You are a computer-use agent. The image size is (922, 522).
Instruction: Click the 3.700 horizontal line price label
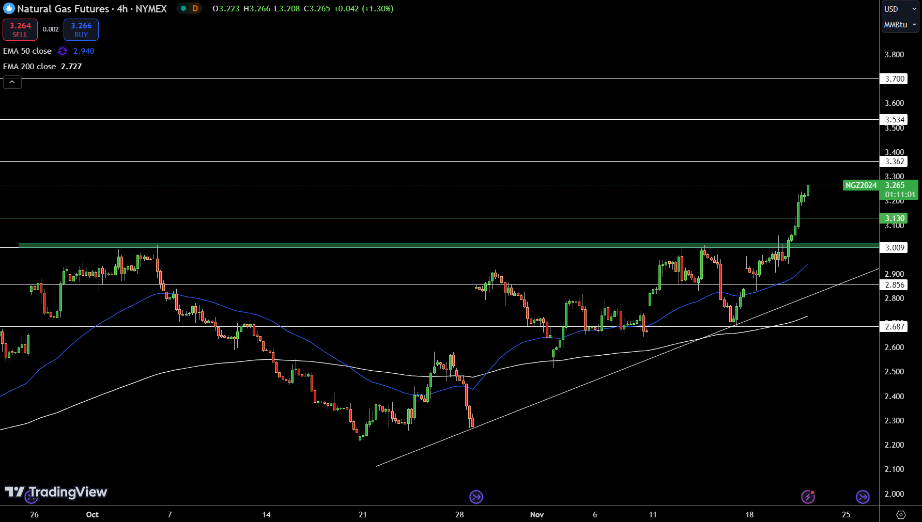[894, 79]
